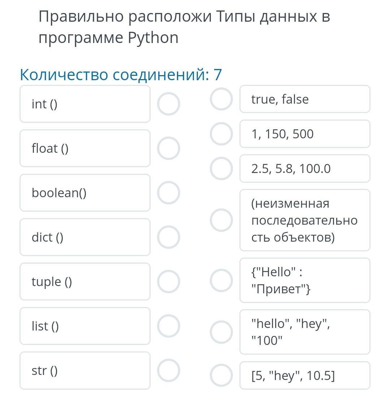Image resolution: width=390 pixels, height=415 pixels.
Task: Click the tuple () answer box
Action: click(85, 282)
